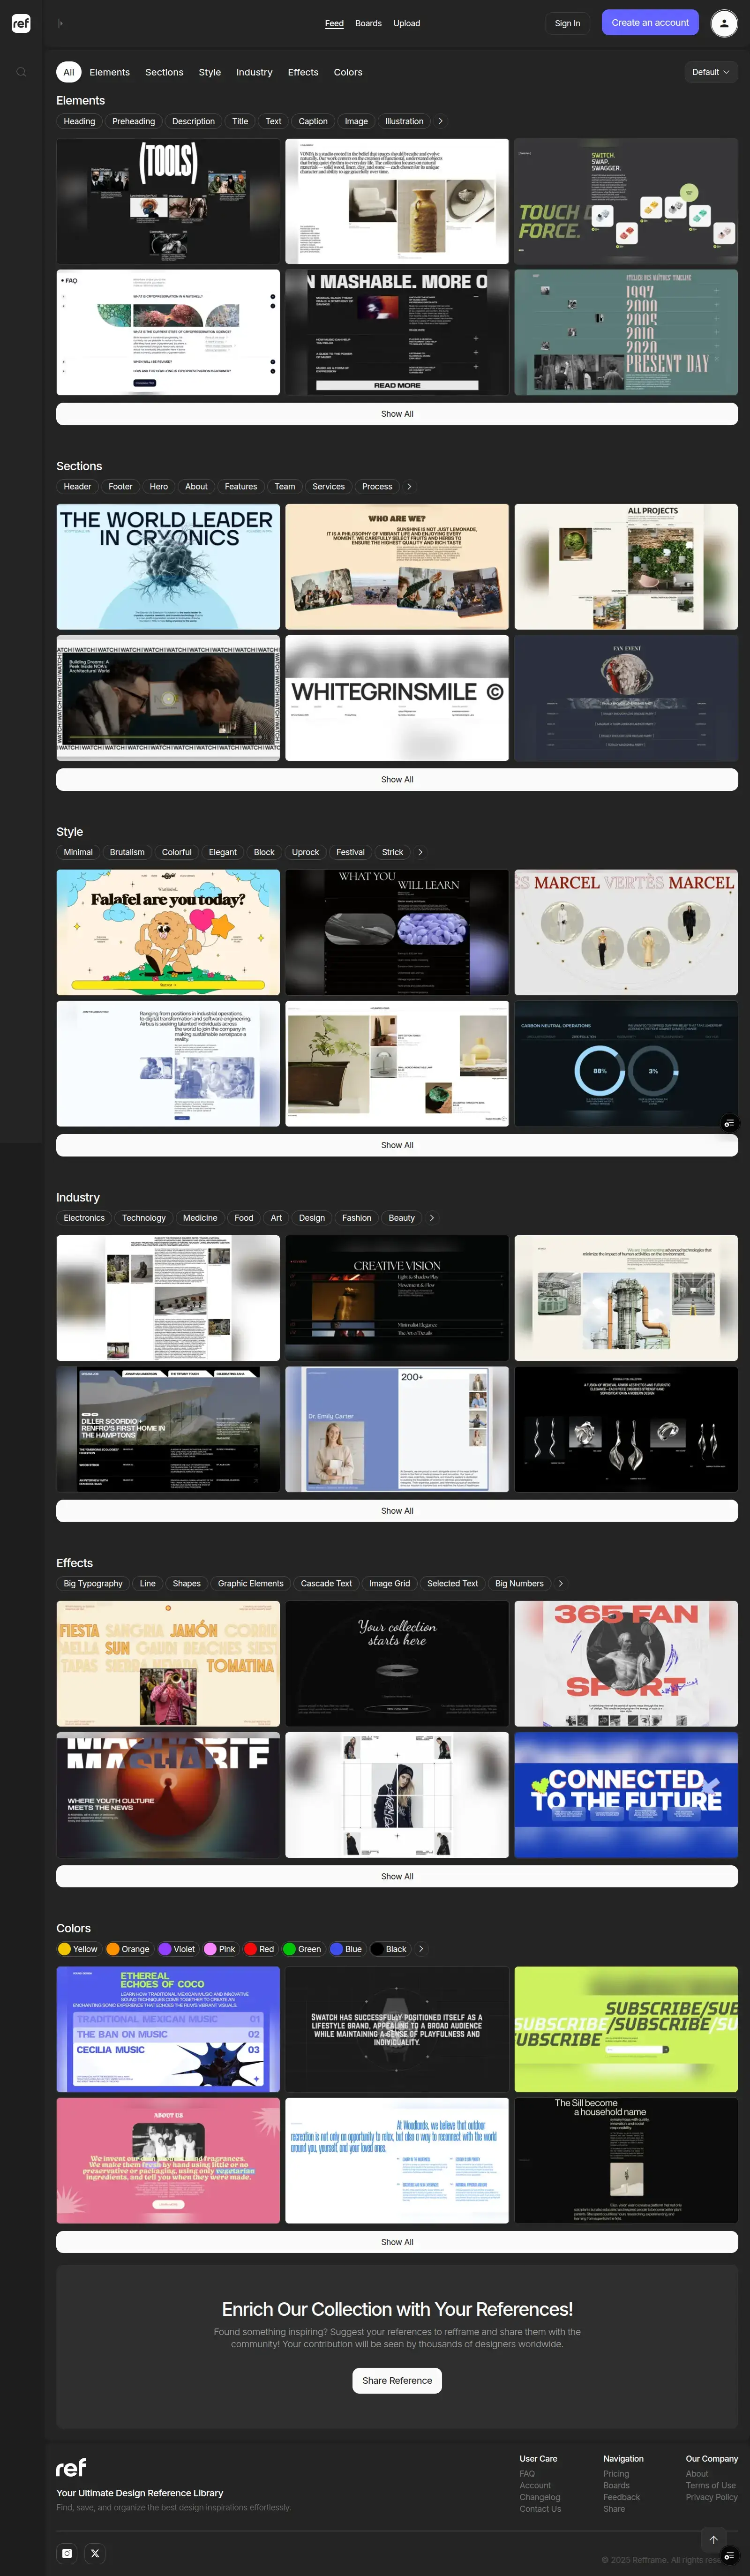Switch to the Boards tab
The image size is (750, 2576).
(x=368, y=23)
